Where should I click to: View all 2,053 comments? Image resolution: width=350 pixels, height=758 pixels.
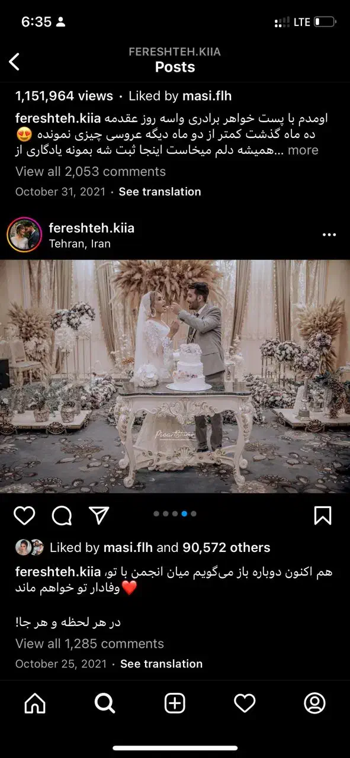[x=91, y=172]
